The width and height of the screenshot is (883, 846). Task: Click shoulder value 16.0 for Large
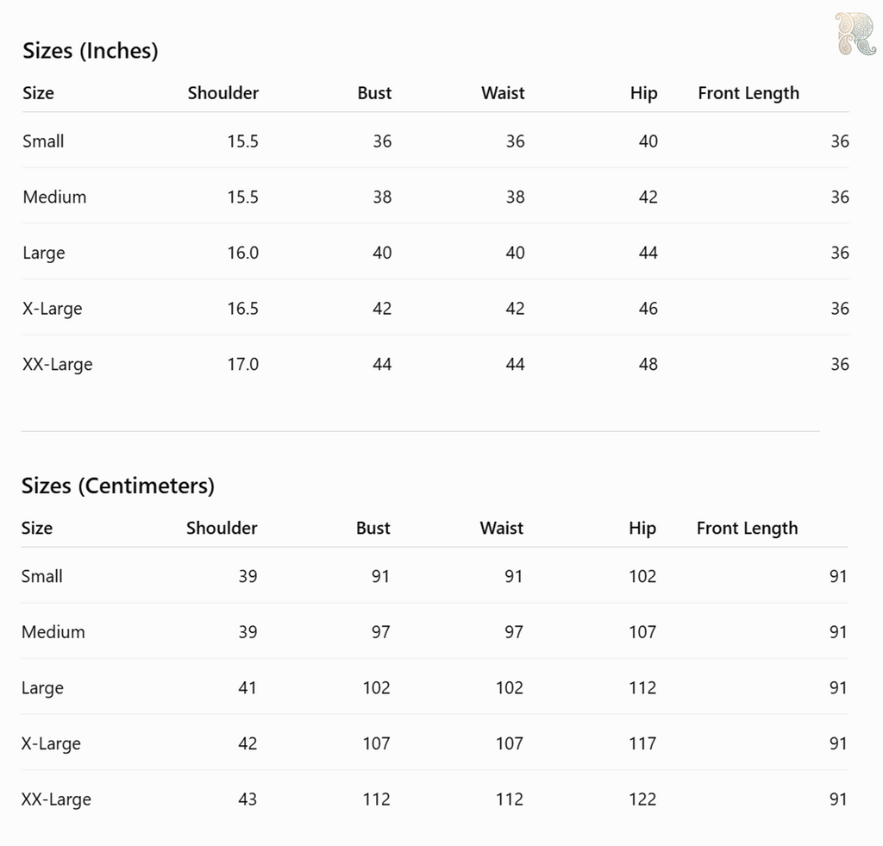point(242,253)
